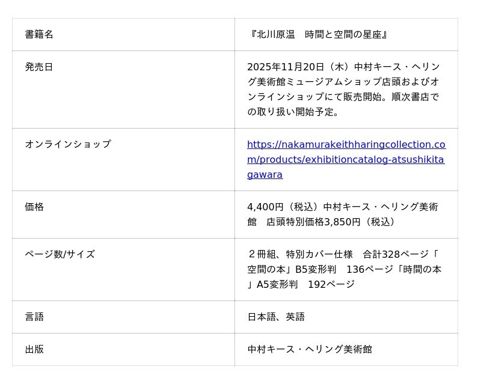
Task: Click the 発売日 label cell
Action: pos(39,67)
